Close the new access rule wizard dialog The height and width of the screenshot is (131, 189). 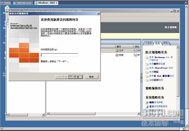tap(98, 13)
